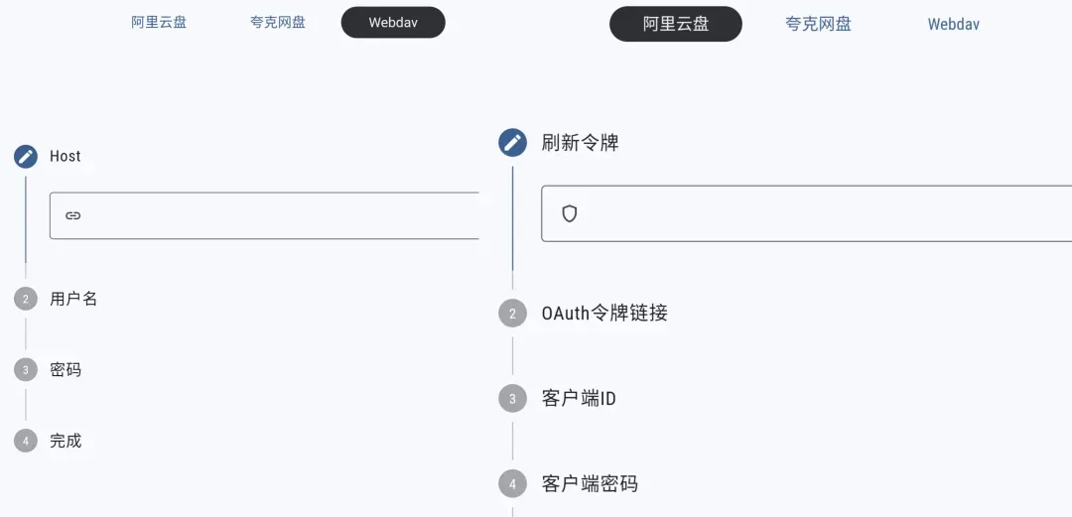Open right 夸克网盘 tab
The width and height of the screenshot is (1072, 517).
pyautogui.click(x=819, y=24)
